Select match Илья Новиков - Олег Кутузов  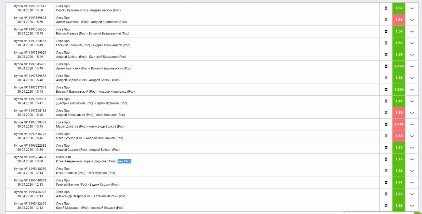[85, 173]
